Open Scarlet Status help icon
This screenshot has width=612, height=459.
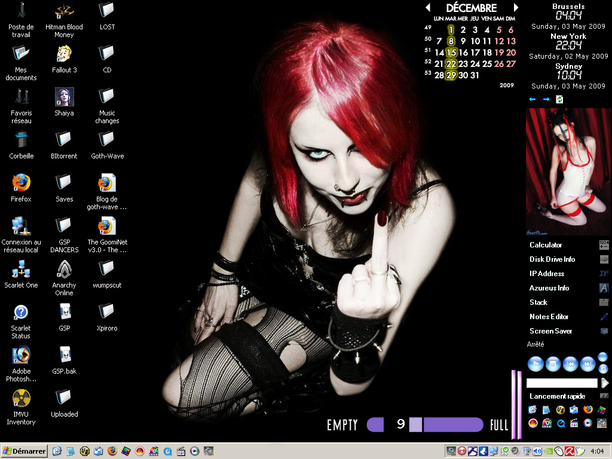(x=21, y=312)
